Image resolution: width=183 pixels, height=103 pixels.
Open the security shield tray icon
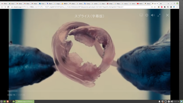pos(163,102)
